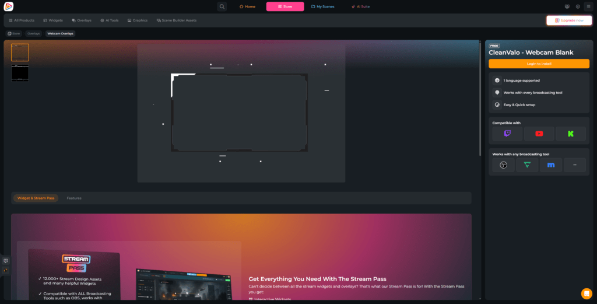Open the hamburger menu in top bar
597x304 pixels.
588,6
